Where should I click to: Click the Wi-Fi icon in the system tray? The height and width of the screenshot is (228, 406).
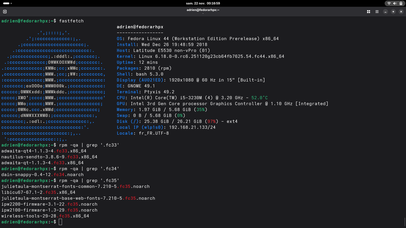click(389, 3)
